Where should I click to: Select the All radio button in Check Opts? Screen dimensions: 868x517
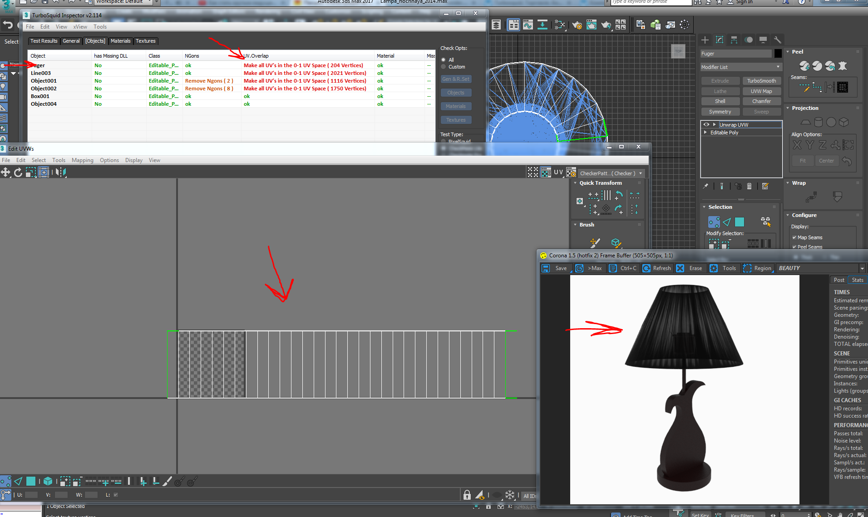tap(444, 60)
